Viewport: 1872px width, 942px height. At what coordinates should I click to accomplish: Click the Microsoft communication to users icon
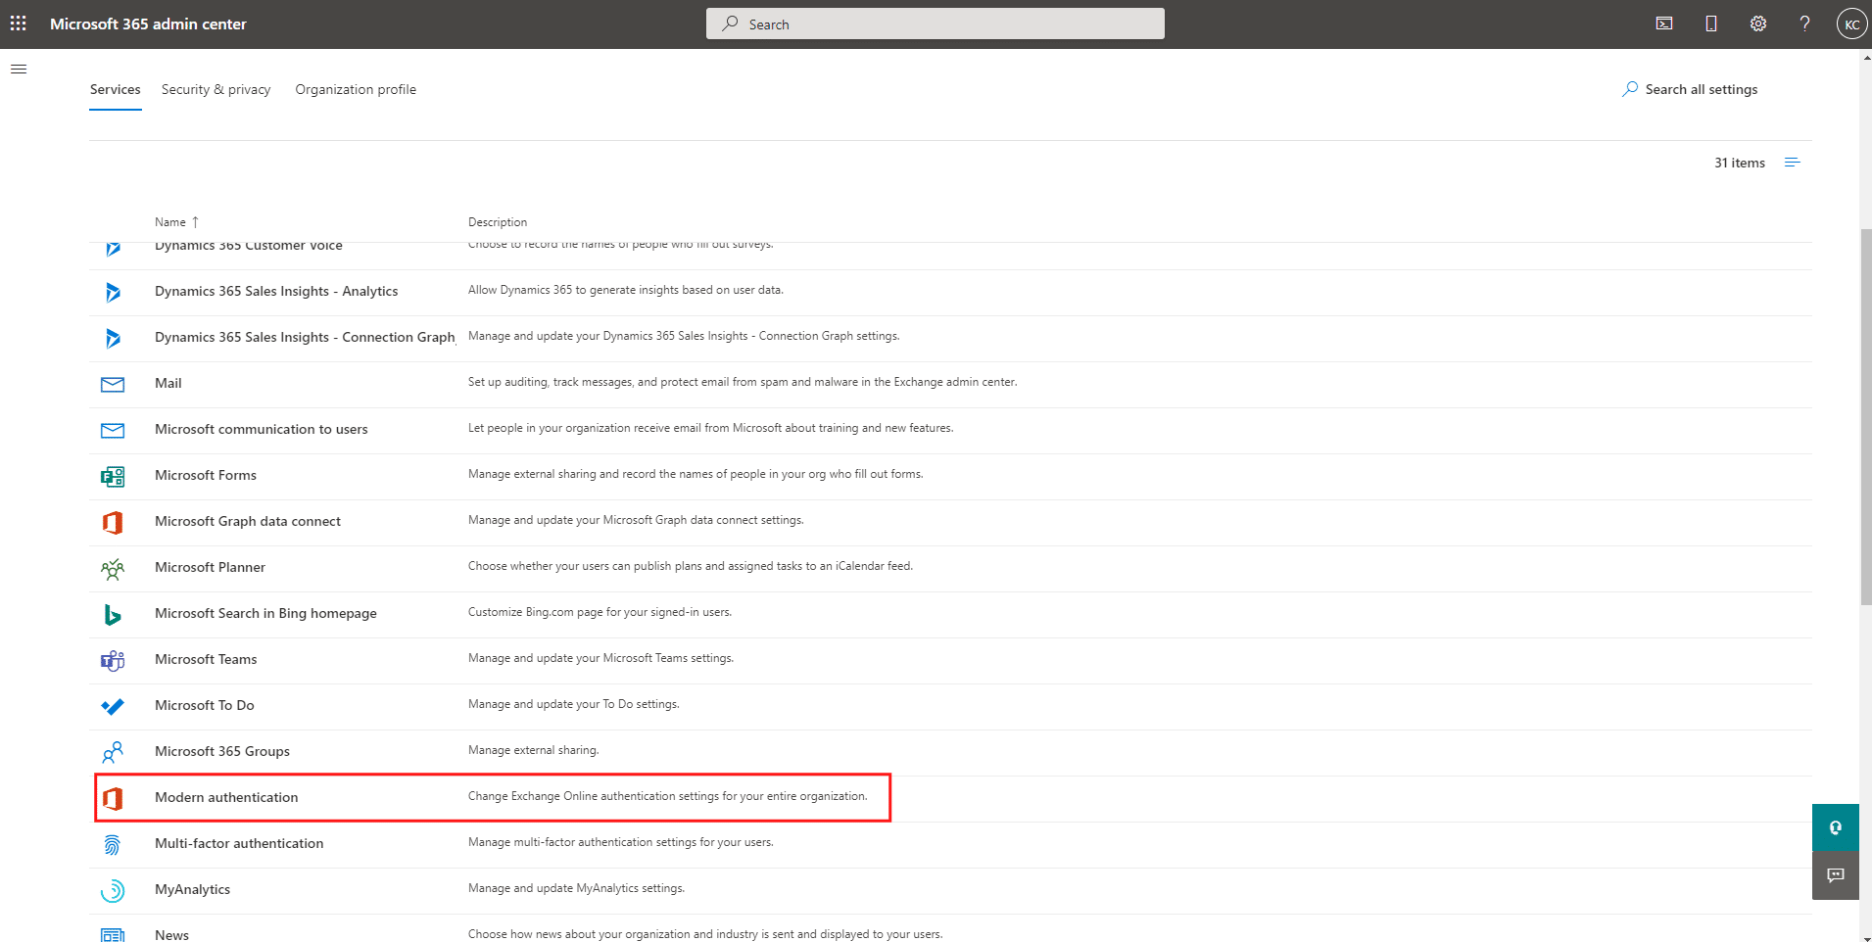click(113, 430)
